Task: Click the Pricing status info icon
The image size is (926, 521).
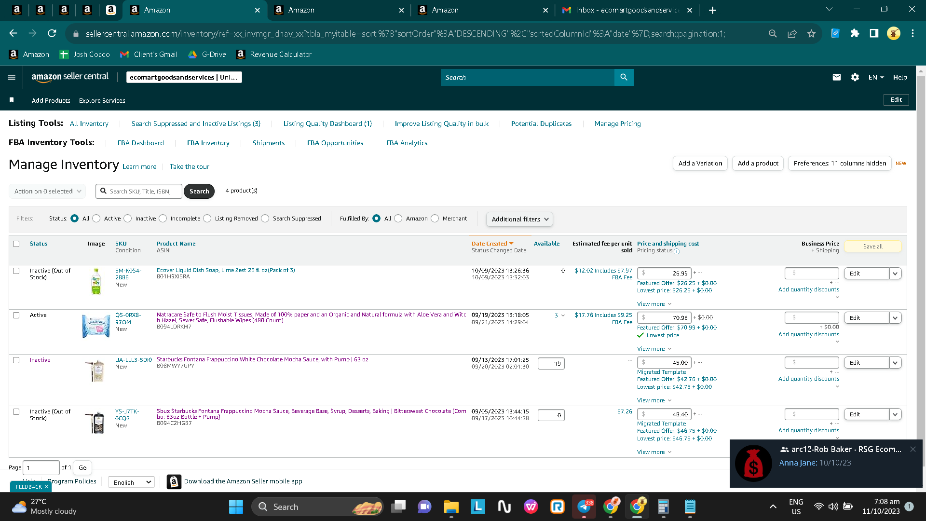Action: point(677,251)
